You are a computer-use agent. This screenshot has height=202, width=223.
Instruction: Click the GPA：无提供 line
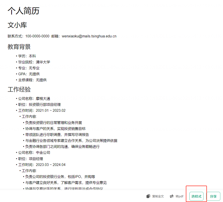[x=29, y=74]
